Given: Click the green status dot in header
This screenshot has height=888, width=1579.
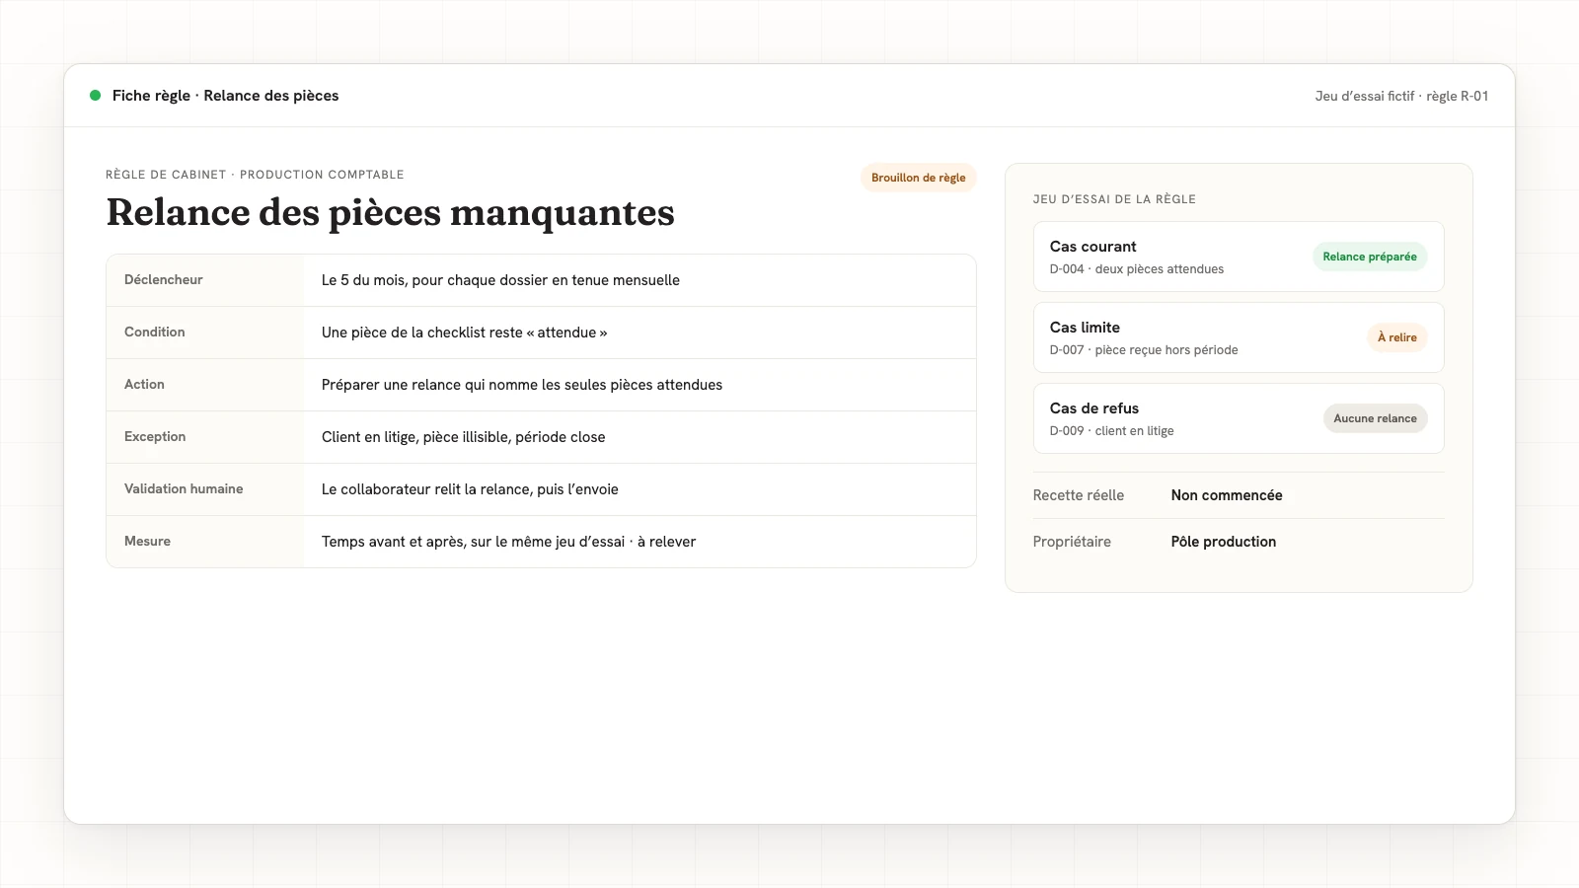Looking at the screenshot, I should click(x=95, y=96).
